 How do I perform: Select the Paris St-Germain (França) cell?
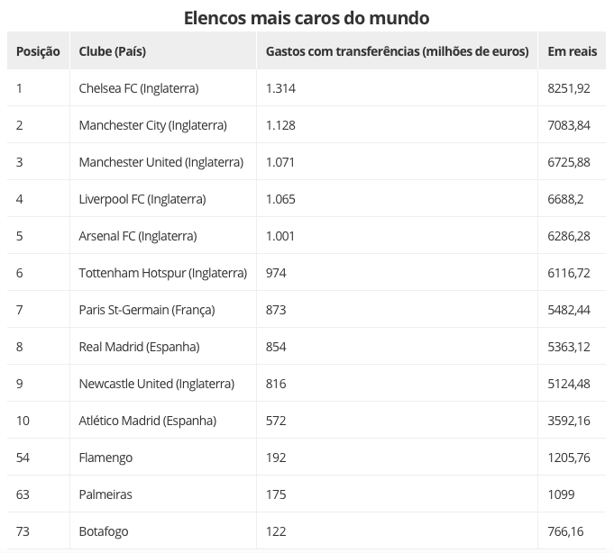146,310
